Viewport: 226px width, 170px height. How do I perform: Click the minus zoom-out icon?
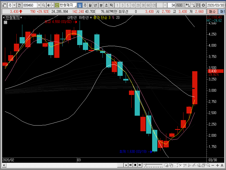[213, 165]
